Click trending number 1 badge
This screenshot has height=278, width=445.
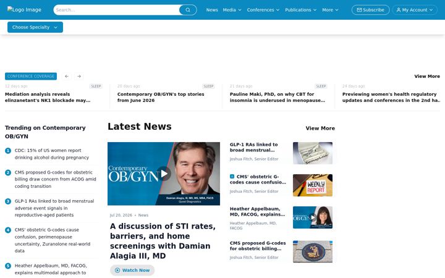(x=8, y=151)
